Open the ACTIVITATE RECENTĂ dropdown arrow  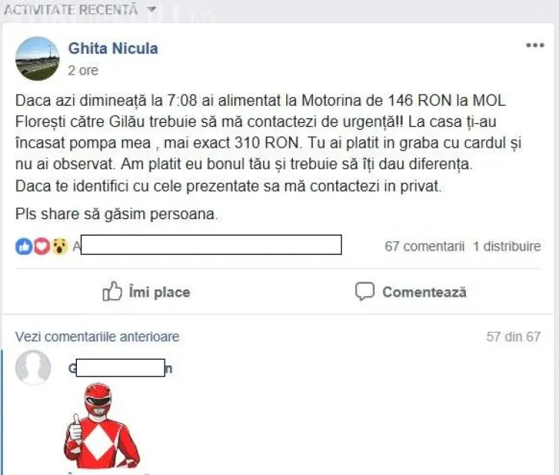click(152, 9)
